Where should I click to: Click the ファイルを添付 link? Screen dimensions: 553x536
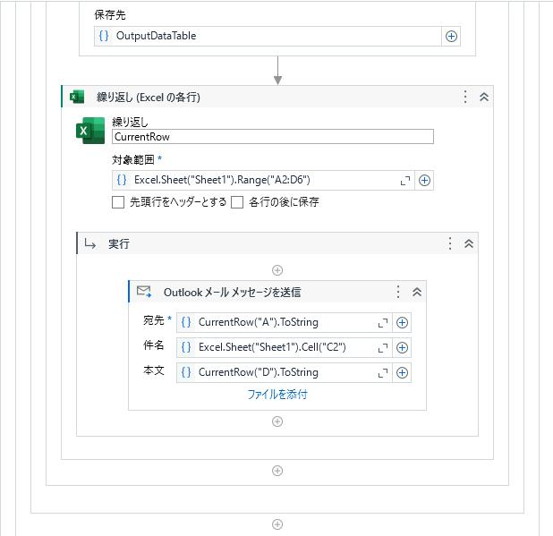[277, 395]
